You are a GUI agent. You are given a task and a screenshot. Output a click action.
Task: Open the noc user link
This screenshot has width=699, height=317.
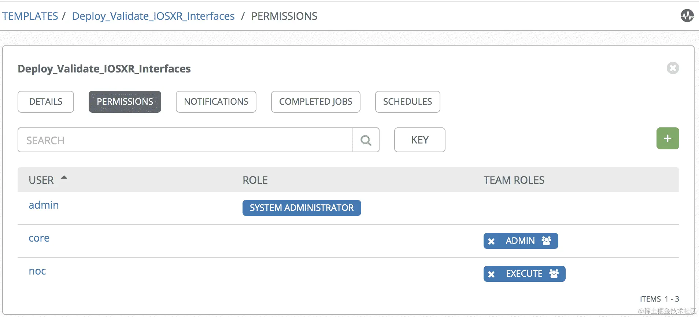point(37,271)
